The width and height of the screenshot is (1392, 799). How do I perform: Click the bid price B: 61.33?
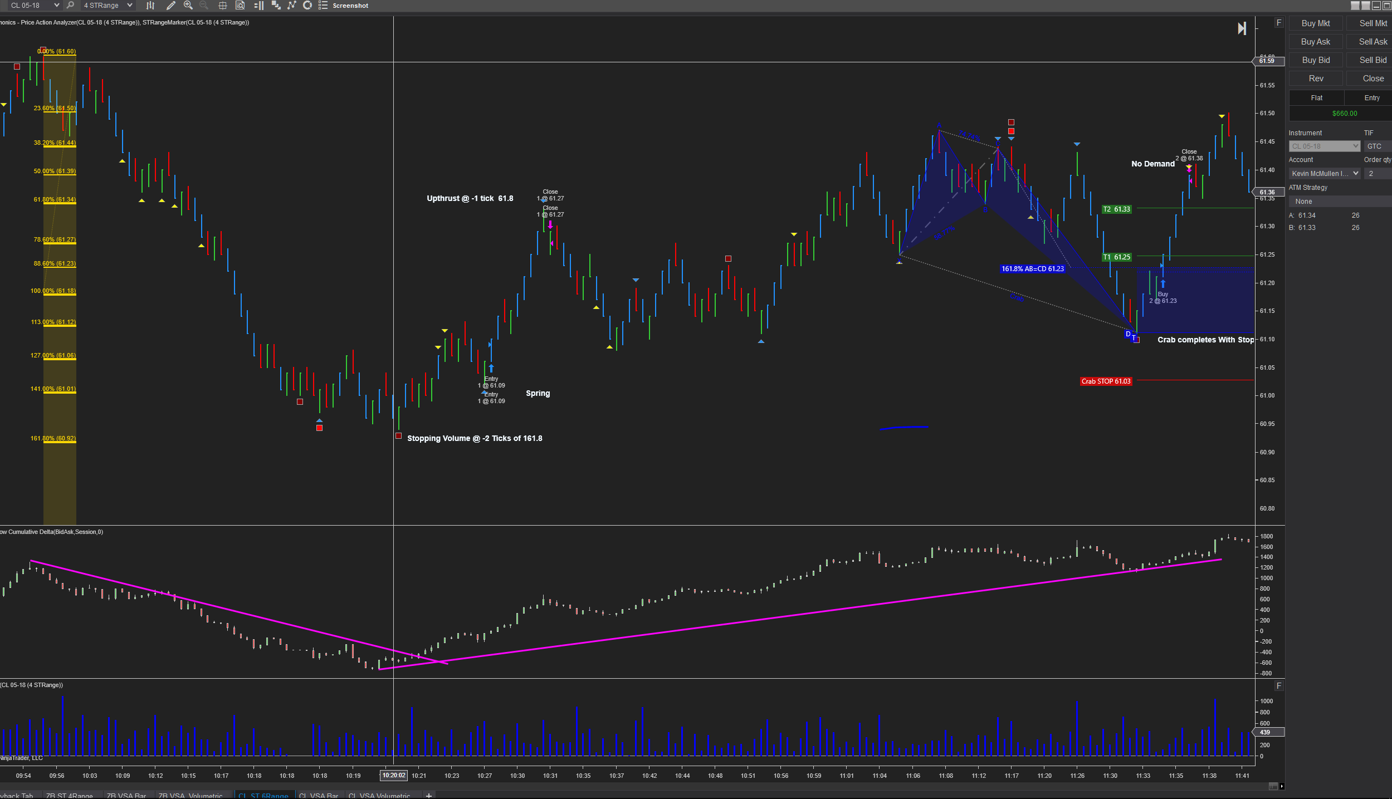click(x=1302, y=228)
